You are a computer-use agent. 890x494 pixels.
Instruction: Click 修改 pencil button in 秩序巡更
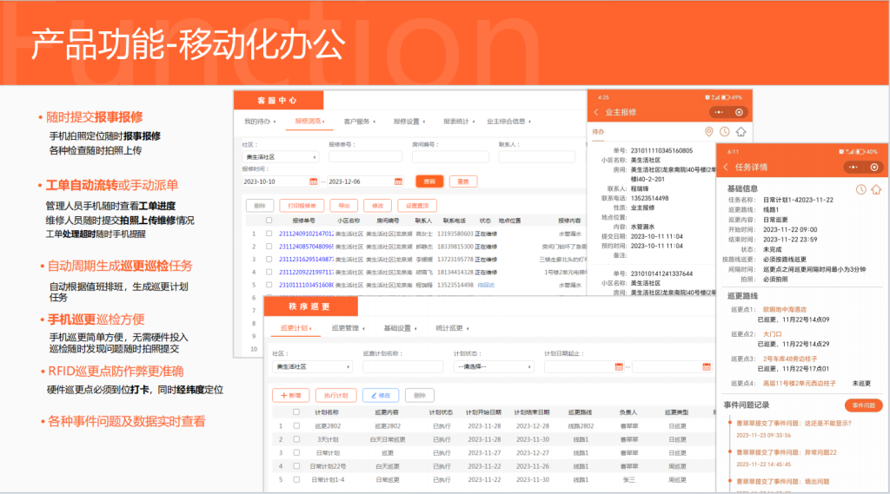click(381, 395)
